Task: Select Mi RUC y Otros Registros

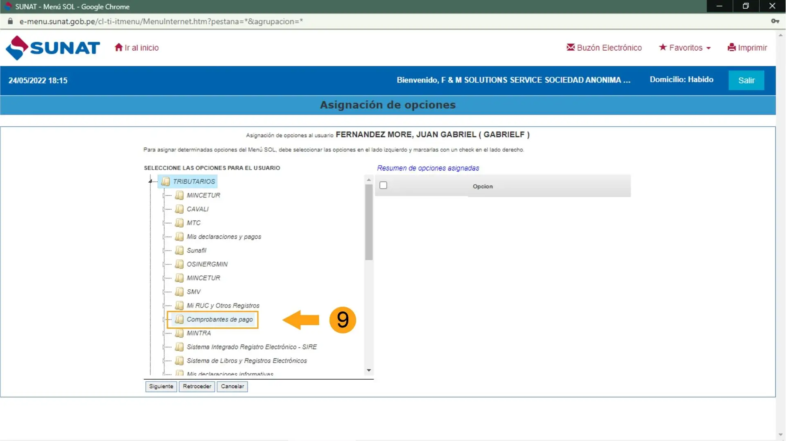Action: [223, 306]
